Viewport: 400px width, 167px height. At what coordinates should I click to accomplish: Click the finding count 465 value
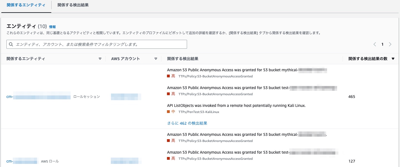pos(352,97)
